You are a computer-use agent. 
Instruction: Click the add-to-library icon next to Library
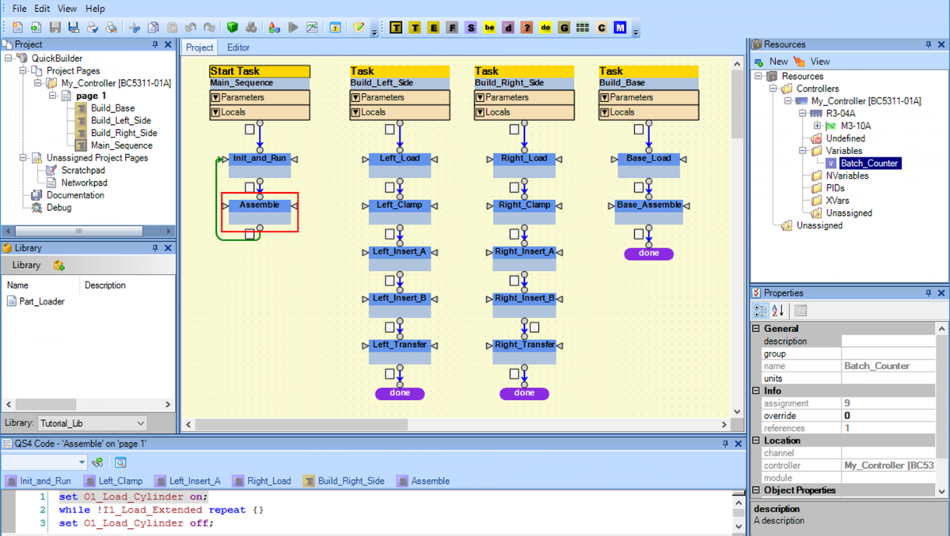pos(59,266)
